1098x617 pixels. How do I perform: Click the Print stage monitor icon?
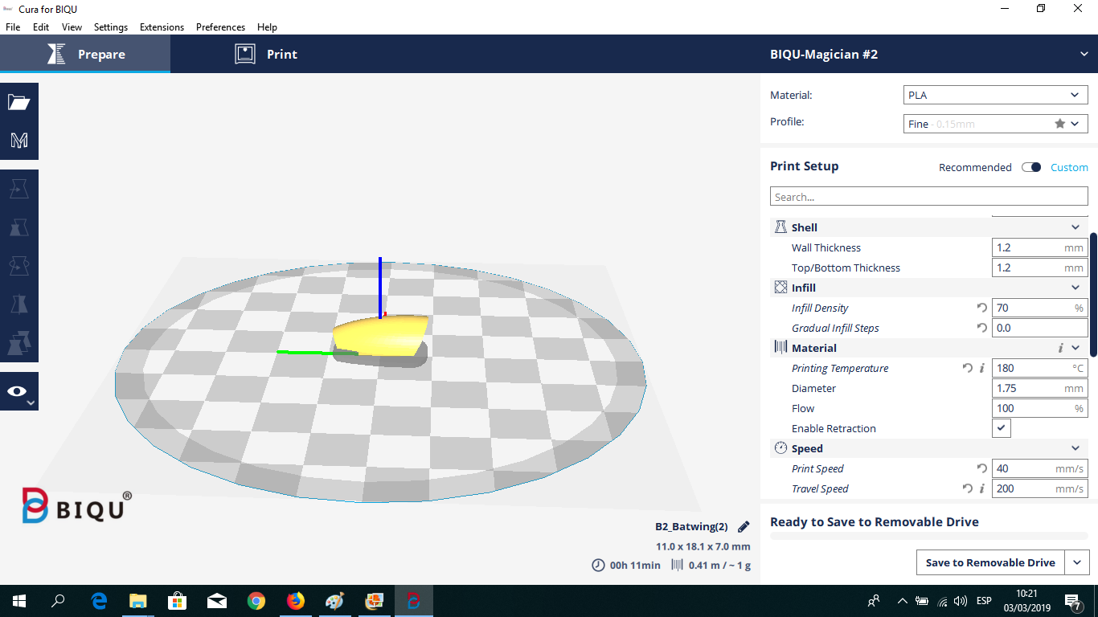pyautogui.click(x=245, y=54)
